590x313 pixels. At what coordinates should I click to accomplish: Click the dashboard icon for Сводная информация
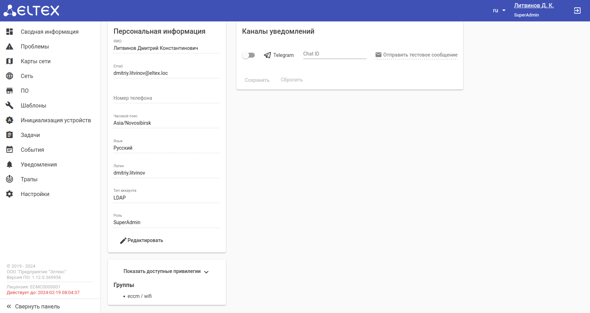tap(9, 32)
